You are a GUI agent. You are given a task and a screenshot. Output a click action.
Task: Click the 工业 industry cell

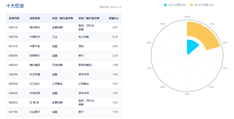coord(55,37)
